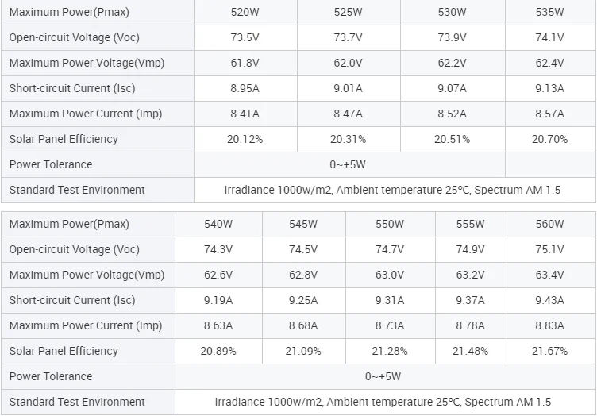Select the 63.2V maximum power voltage cell
597x416 pixels.
coord(470,275)
